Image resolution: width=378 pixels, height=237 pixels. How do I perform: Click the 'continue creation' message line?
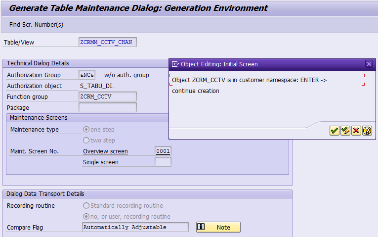(x=196, y=91)
